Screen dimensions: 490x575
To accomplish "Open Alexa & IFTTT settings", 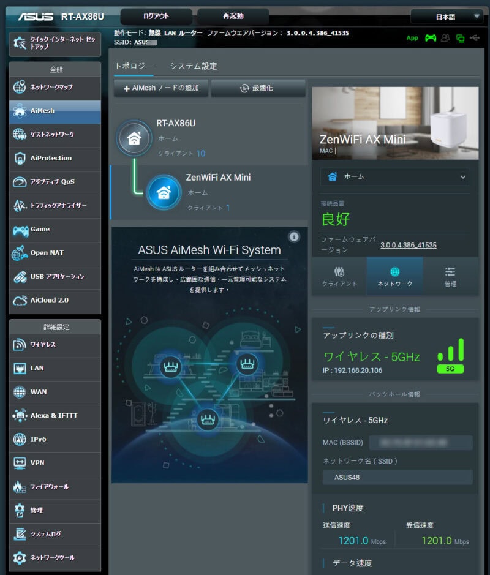I will point(55,416).
